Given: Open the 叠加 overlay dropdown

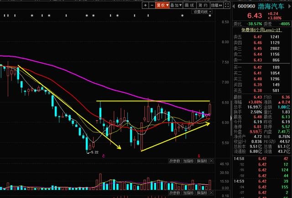Looking at the screenshot, I should pyautogui.click(x=176, y=5).
